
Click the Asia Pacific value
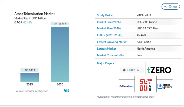(144, 42)
